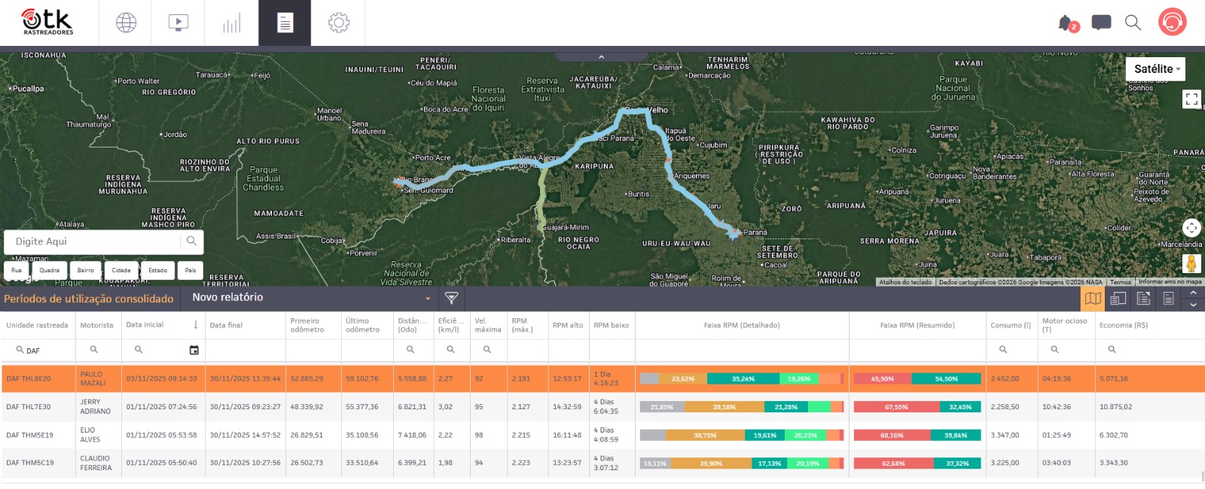Toggle the Cidade search scope button

click(x=121, y=270)
